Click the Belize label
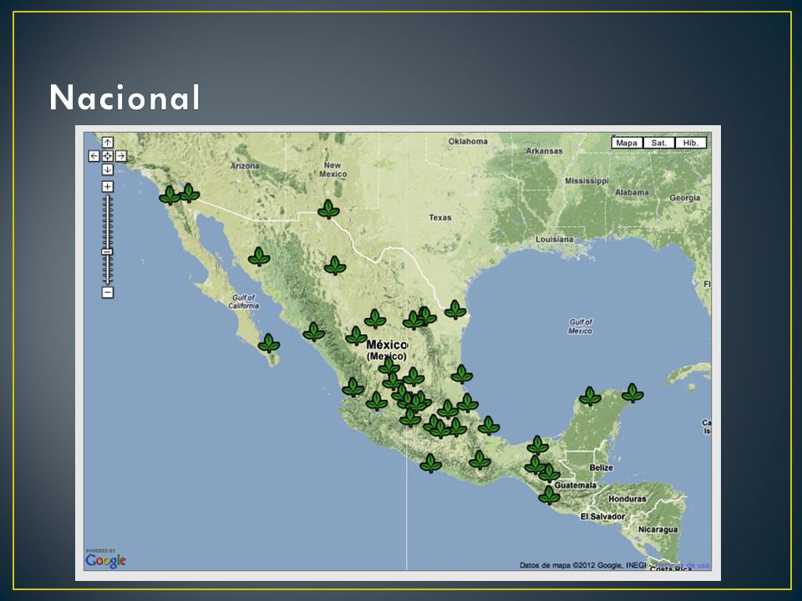 [601, 467]
